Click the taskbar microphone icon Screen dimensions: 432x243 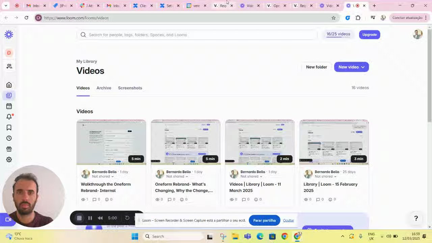(361, 236)
